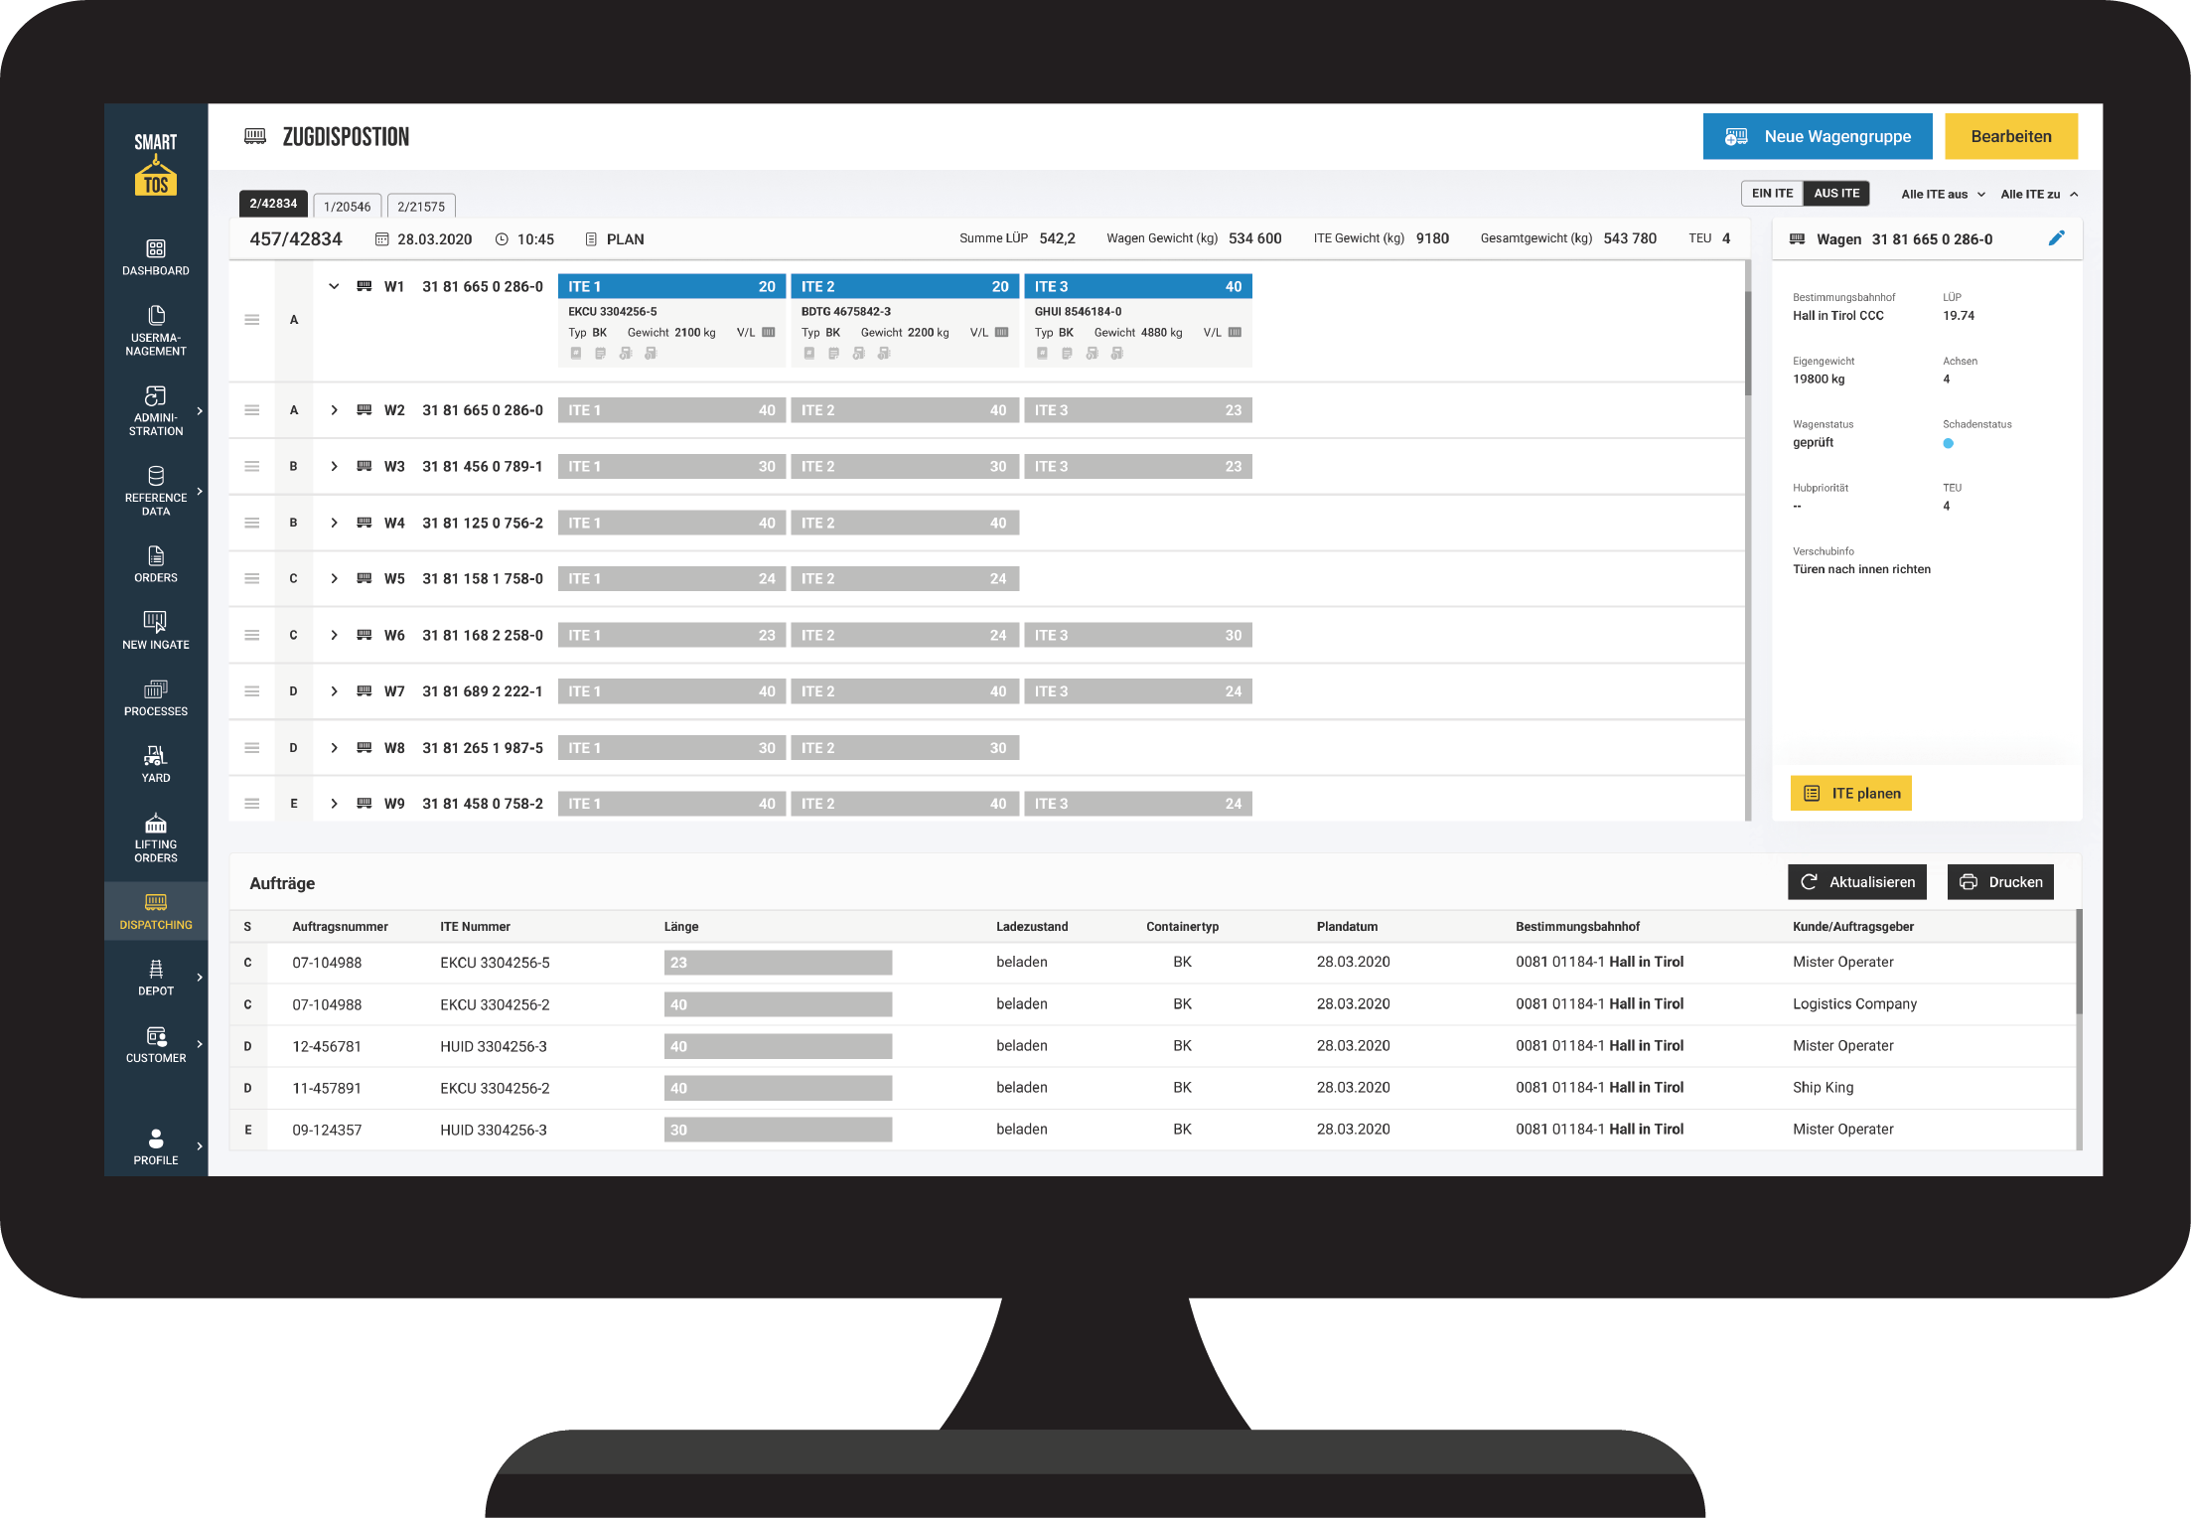Click the New Ingate icon
Screen dimensions: 2191x1518
click(x=156, y=623)
